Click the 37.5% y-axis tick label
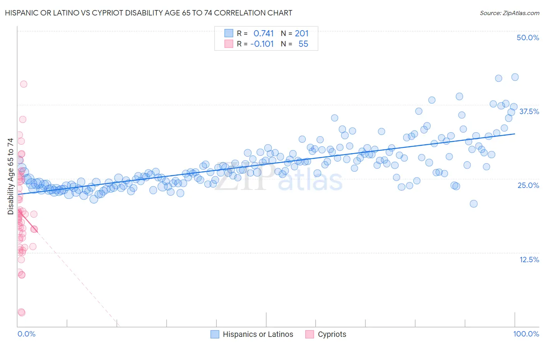Viewport: 544px width, 345px height. [529, 111]
